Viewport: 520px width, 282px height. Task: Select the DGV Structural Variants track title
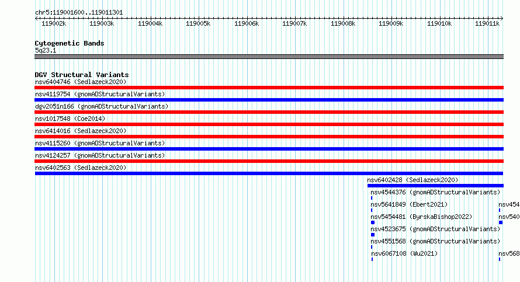point(82,75)
